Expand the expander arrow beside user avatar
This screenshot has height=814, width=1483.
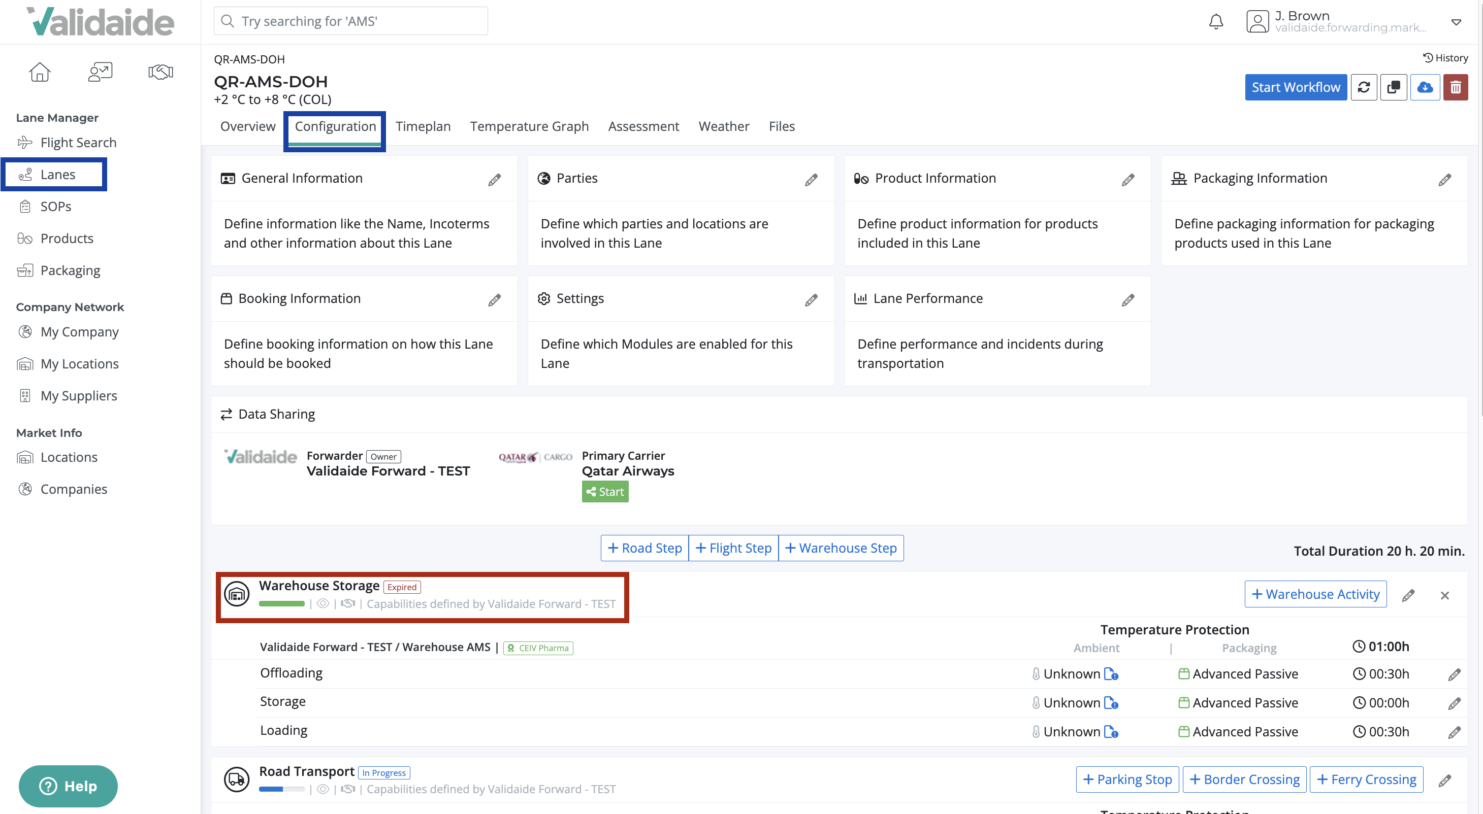tap(1457, 22)
